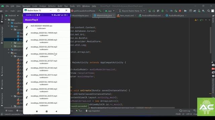The image size is (215, 120).
Task: Open the Device Manager toolbar icon
Action: [x=199, y=11]
